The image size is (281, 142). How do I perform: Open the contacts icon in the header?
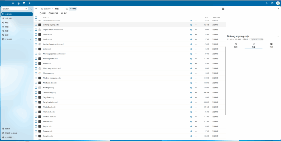click(272, 3)
